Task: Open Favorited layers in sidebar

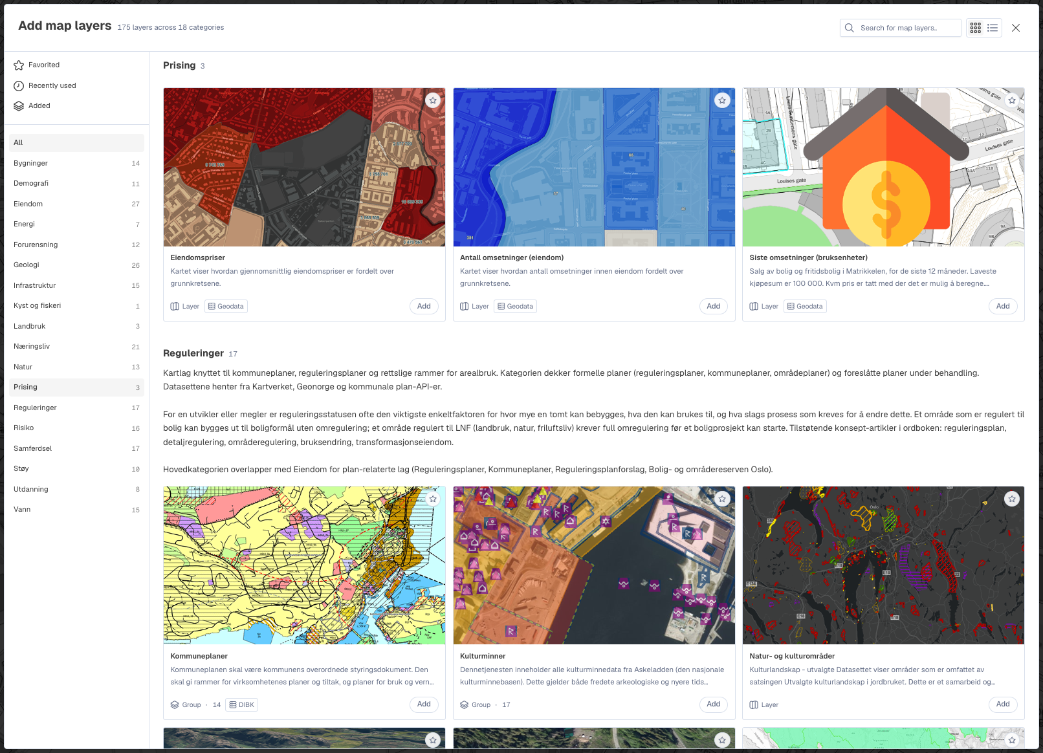Action: pyautogui.click(x=76, y=65)
